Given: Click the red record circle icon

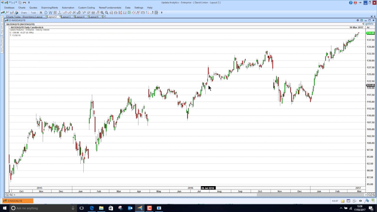Looking at the screenshot, I should (x=355, y=3).
